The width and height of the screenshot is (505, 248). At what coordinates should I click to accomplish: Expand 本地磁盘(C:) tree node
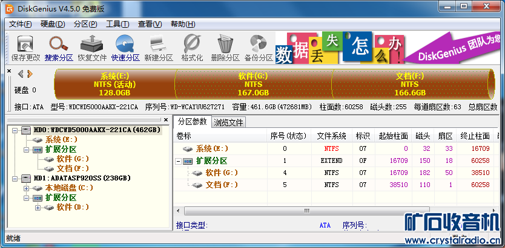(27, 188)
